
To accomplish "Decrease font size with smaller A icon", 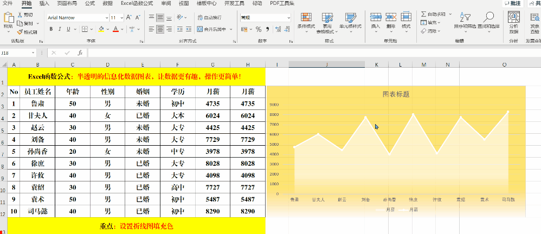I will click(138, 17).
